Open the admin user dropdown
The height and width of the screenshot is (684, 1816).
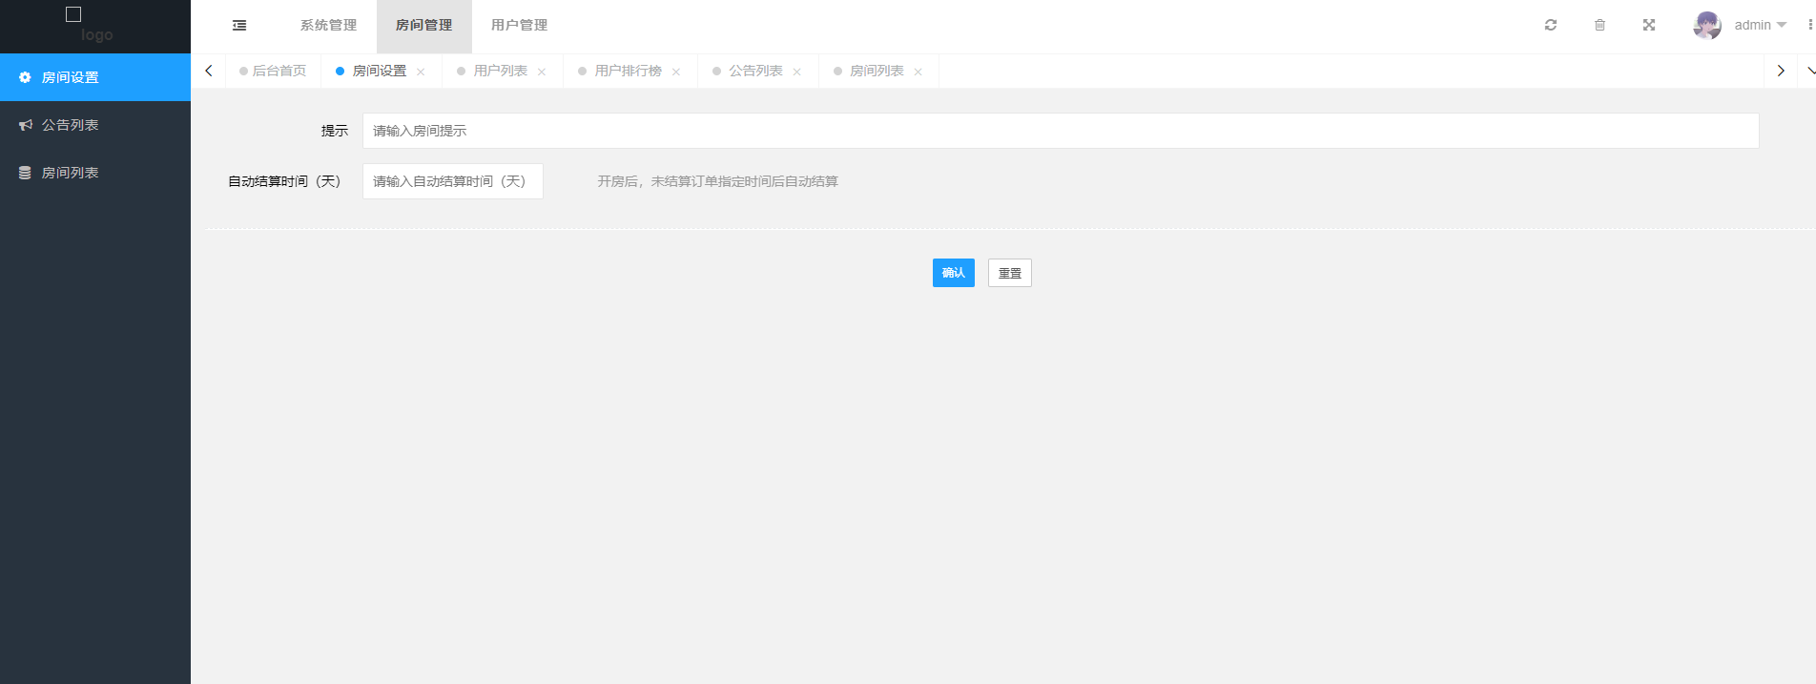click(x=1760, y=25)
